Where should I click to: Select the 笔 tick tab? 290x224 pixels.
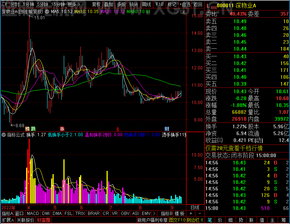[x=210, y=220]
